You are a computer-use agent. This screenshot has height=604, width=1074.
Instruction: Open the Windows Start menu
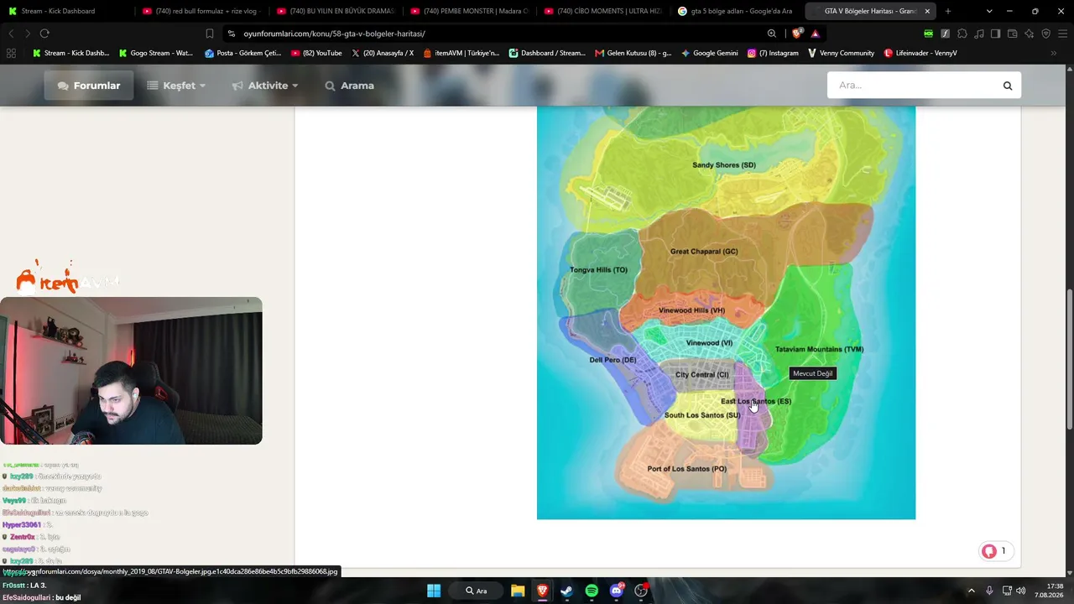(434, 591)
